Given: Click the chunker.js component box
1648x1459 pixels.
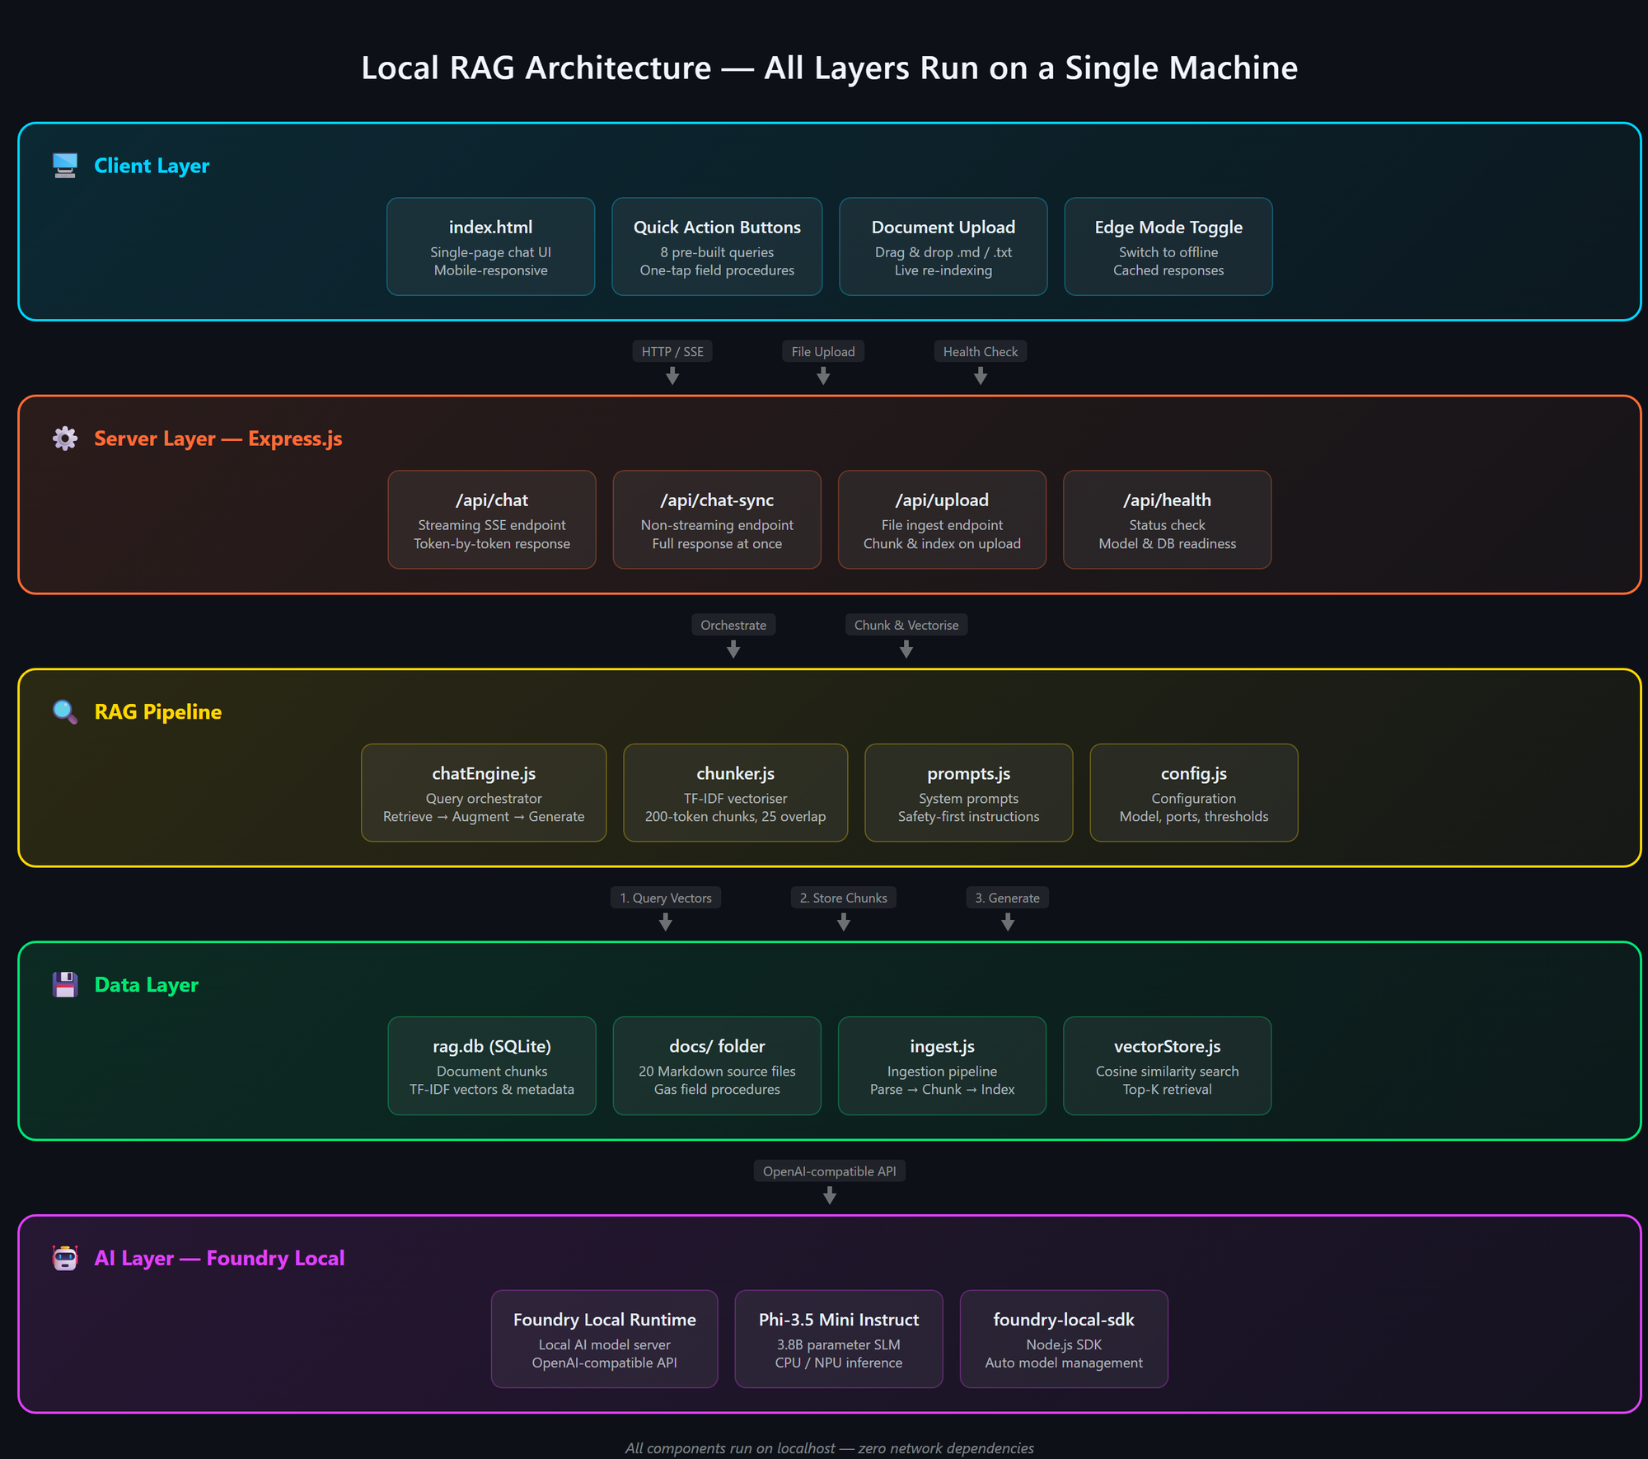Looking at the screenshot, I should [735, 792].
